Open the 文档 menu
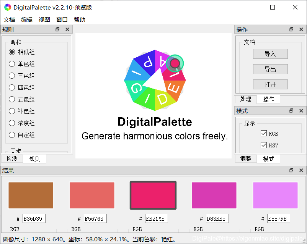 pyautogui.click(x=9, y=20)
